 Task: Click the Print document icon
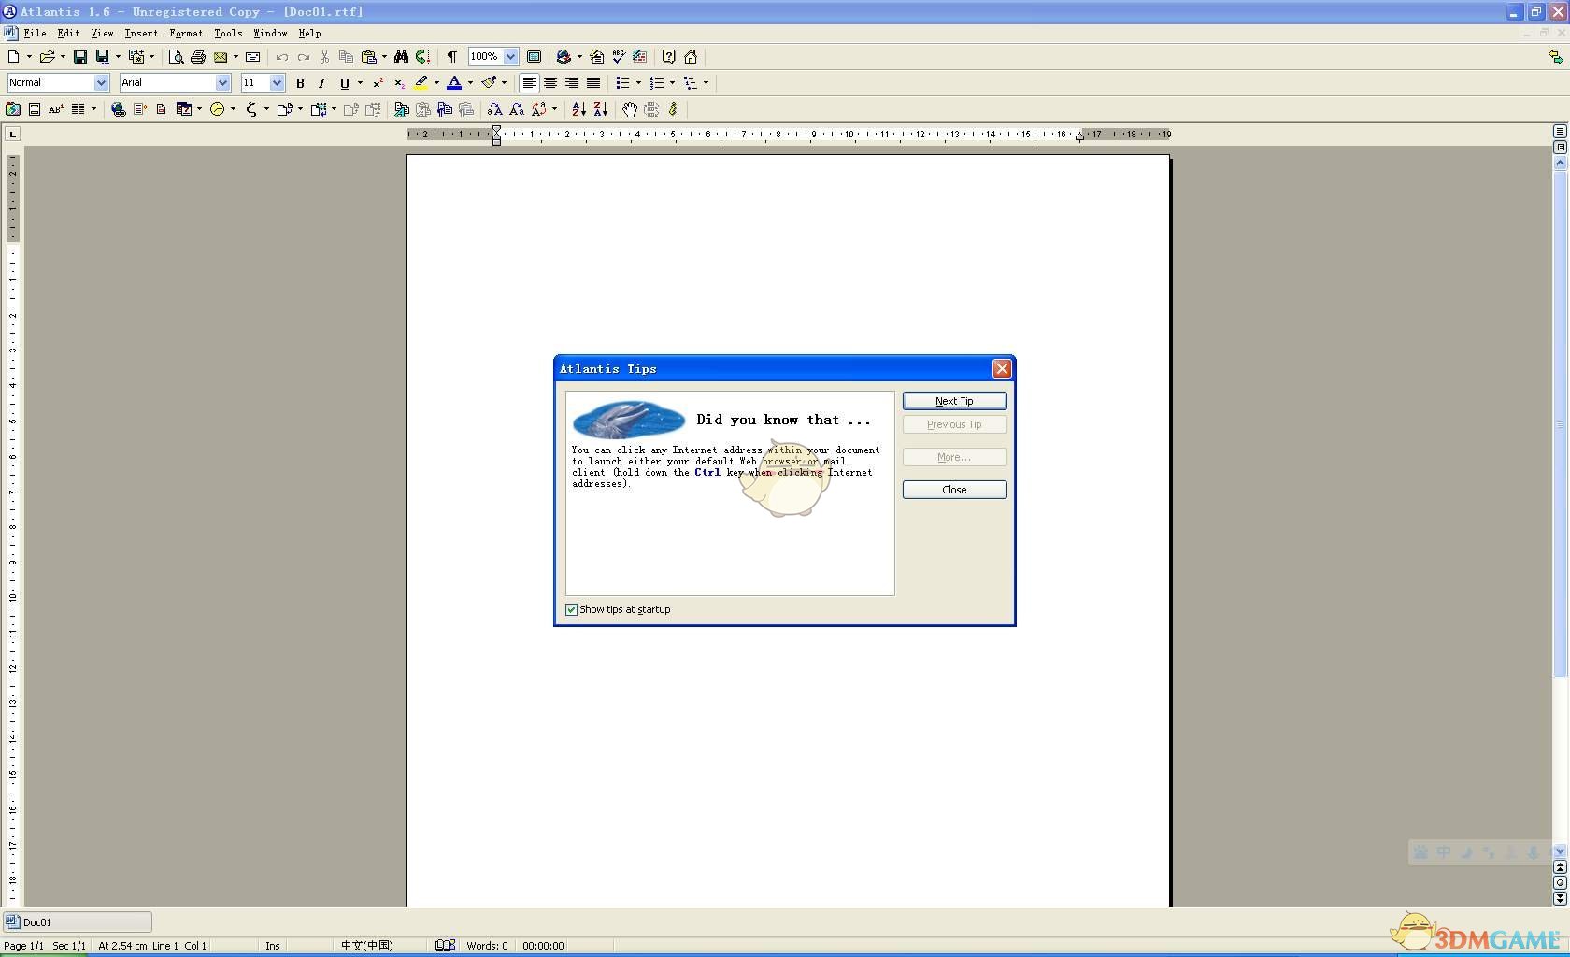[198, 57]
